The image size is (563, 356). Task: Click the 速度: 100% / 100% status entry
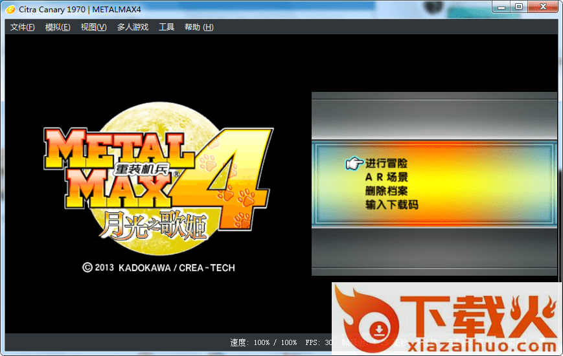[264, 342]
